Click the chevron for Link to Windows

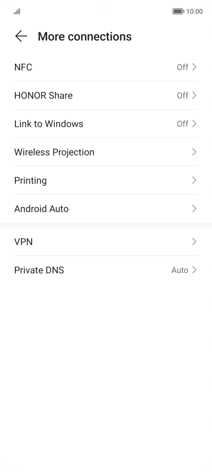[194, 124]
